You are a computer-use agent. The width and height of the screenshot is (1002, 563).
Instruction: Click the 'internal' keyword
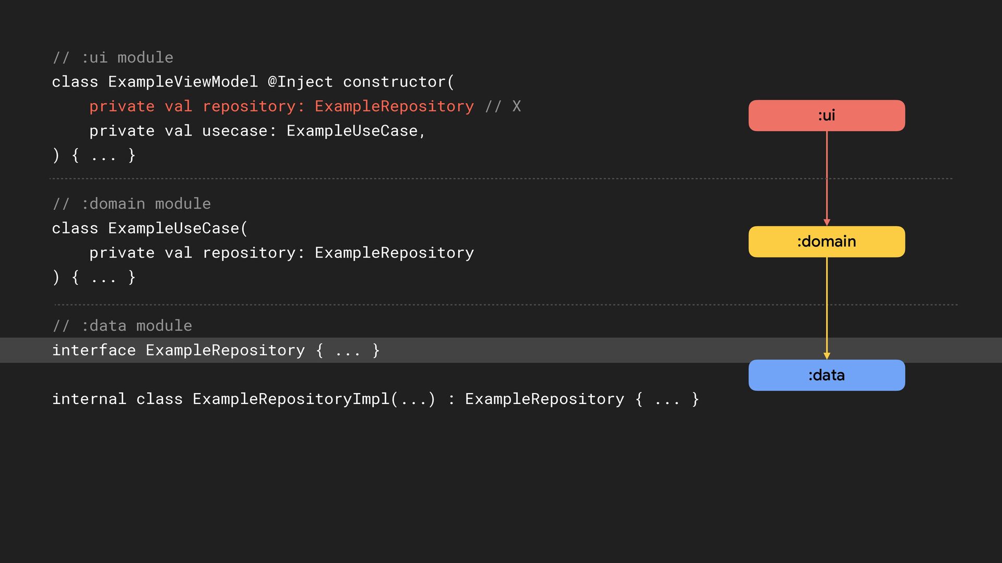89,399
